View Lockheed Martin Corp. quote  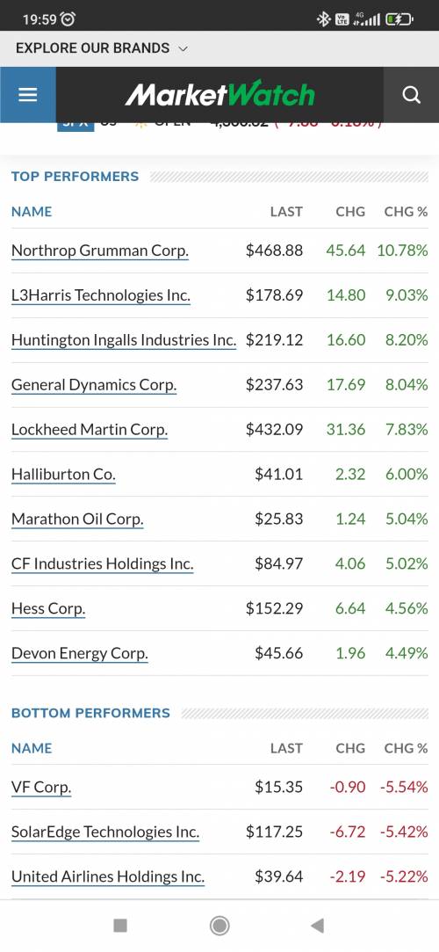(x=90, y=430)
